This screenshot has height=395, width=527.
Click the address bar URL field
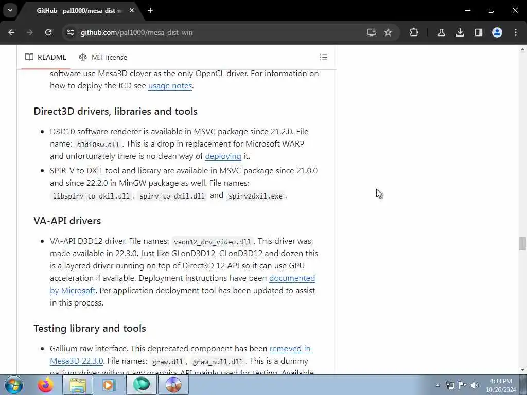click(x=215, y=32)
